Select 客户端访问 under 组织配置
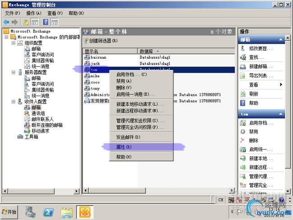 pyautogui.click(x=43, y=55)
